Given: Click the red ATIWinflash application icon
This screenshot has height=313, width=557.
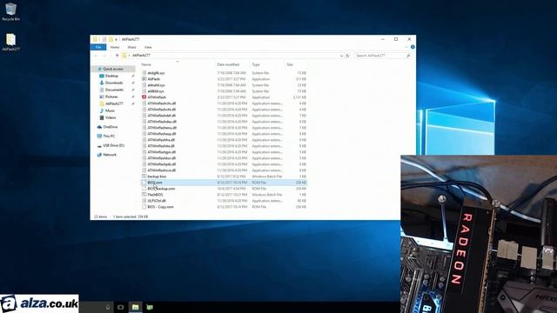Looking at the screenshot, I should (x=144, y=97).
